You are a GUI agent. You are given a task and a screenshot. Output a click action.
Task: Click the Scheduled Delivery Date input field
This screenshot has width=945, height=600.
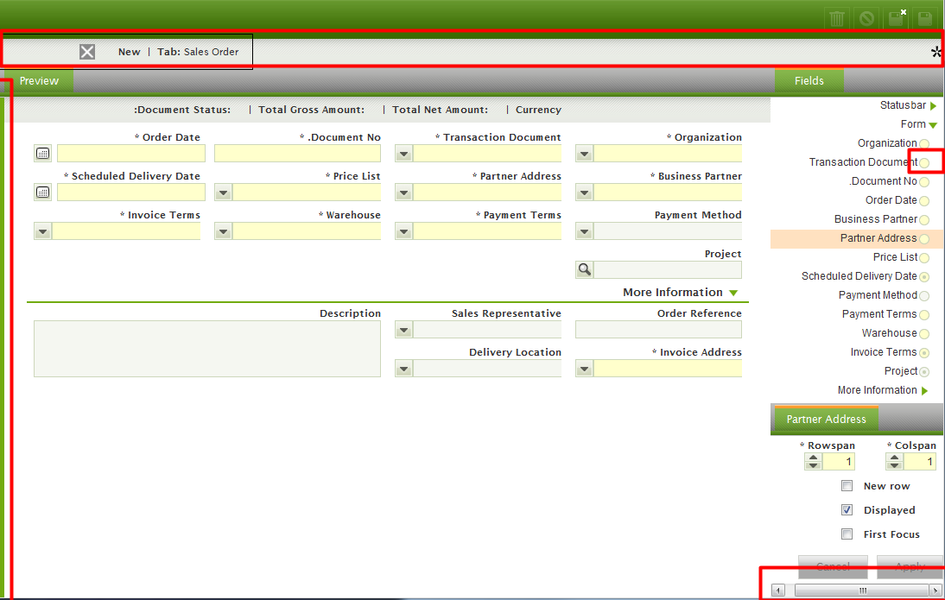tap(130, 193)
